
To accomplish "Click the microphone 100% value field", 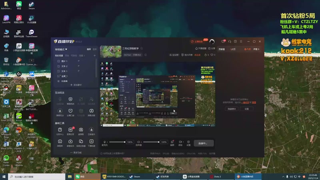I will coord(130,142).
